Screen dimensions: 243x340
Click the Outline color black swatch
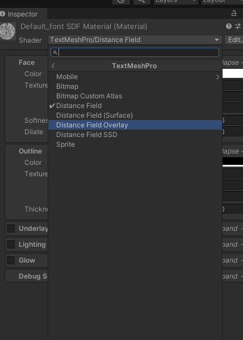[x=233, y=162]
